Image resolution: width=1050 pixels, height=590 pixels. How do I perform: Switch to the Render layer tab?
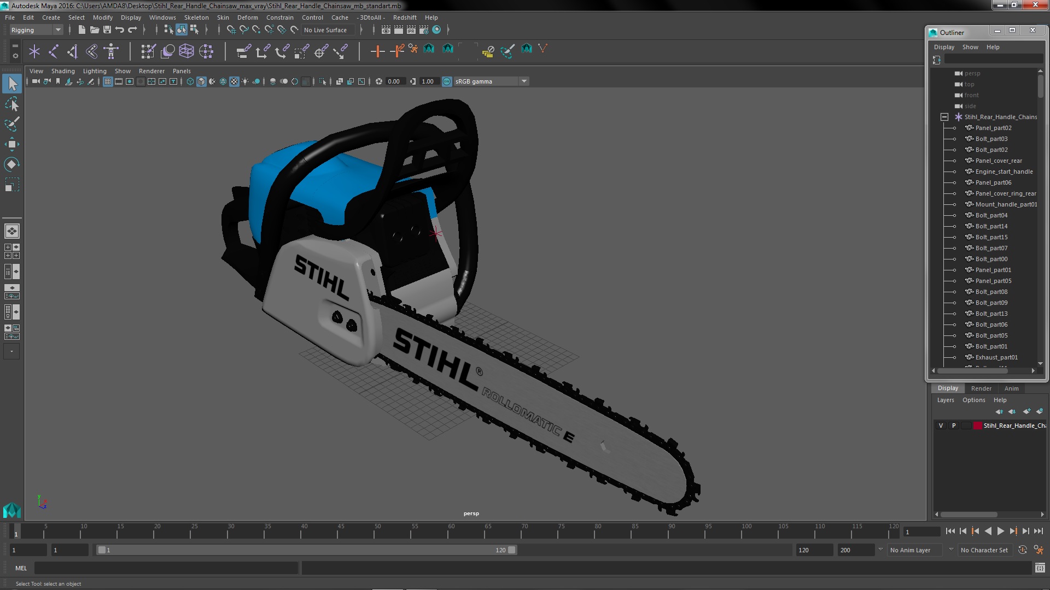[981, 388]
